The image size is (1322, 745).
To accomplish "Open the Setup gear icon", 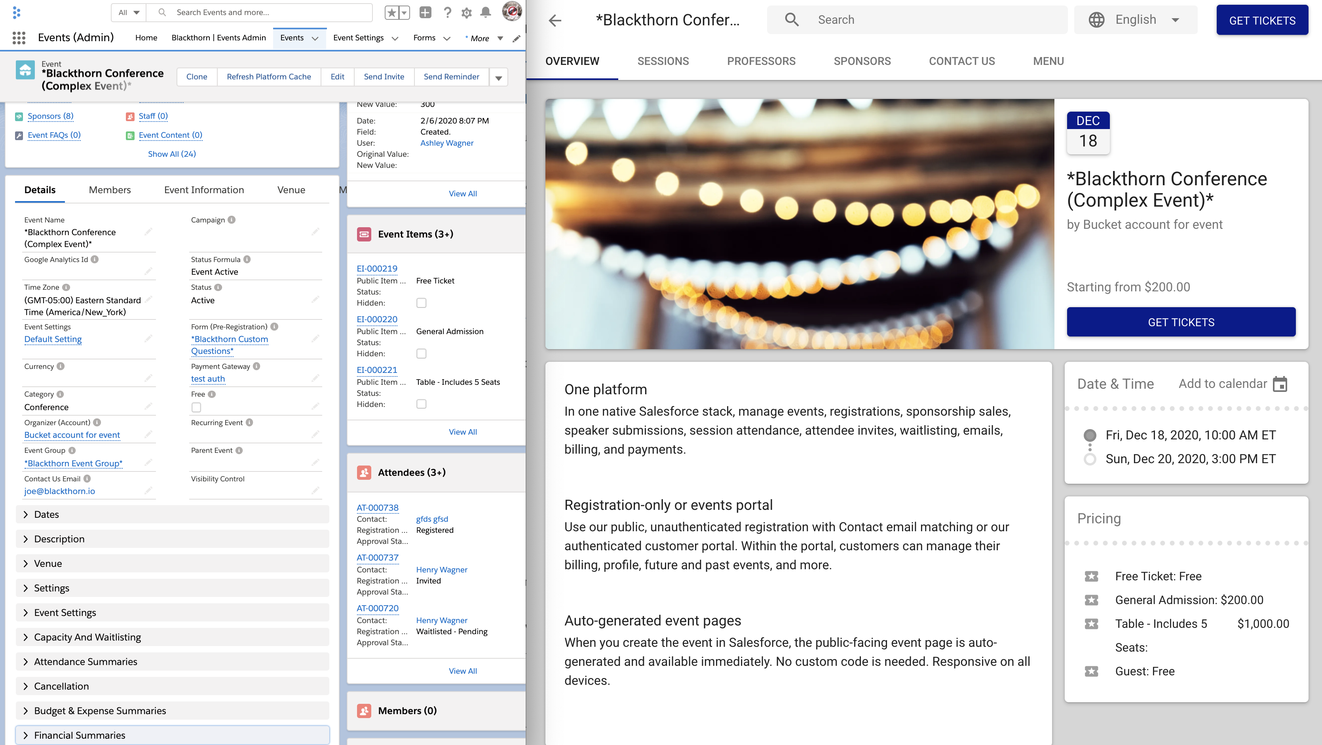I will pyautogui.click(x=467, y=13).
